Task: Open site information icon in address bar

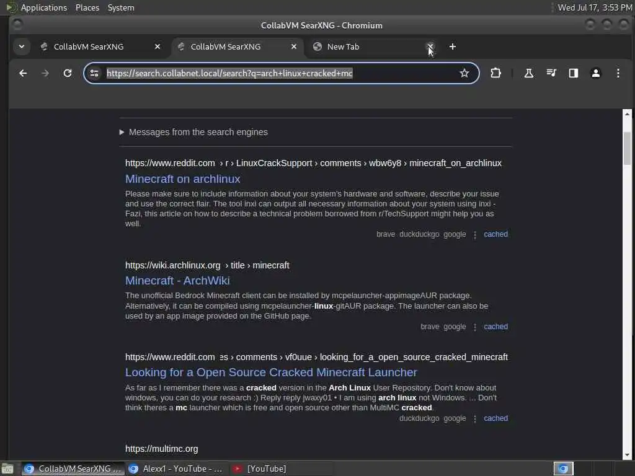Action: (x=94, y=73)
